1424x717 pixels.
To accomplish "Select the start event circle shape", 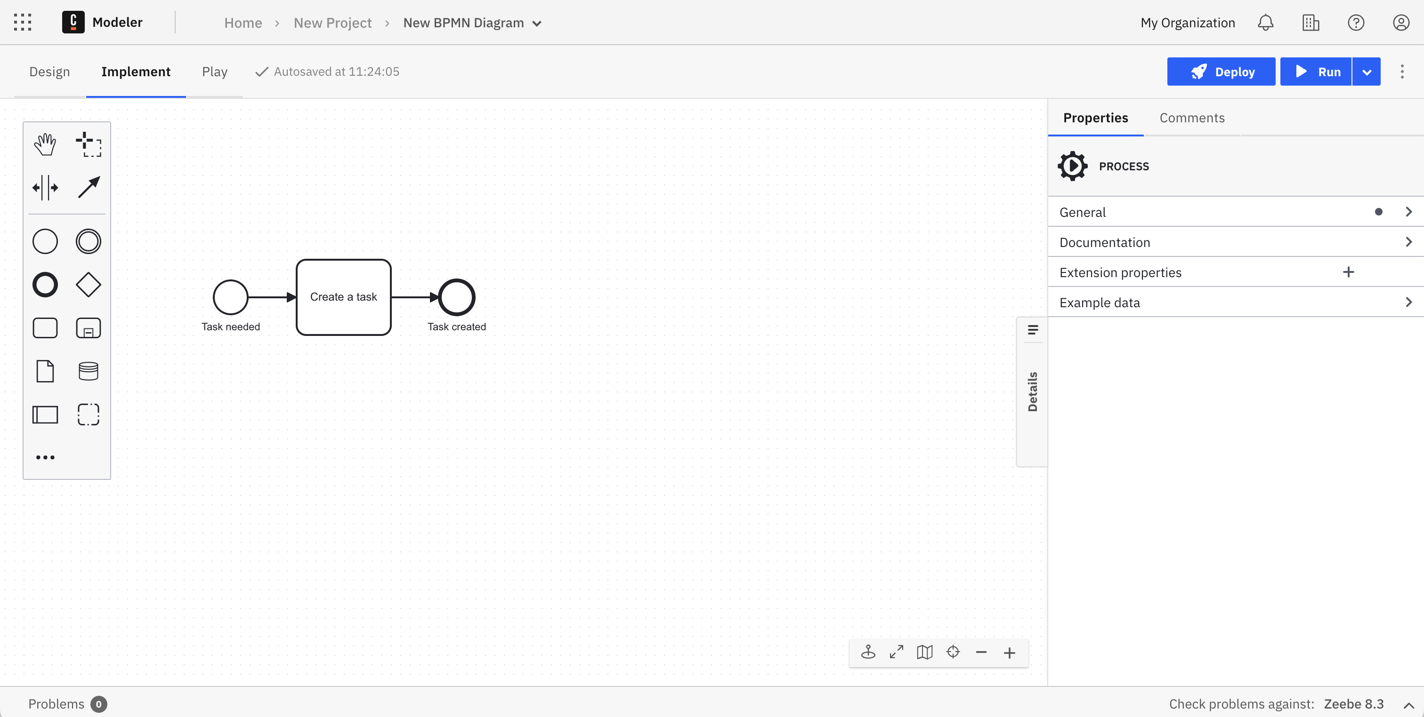I will click(x=231, y=296).
